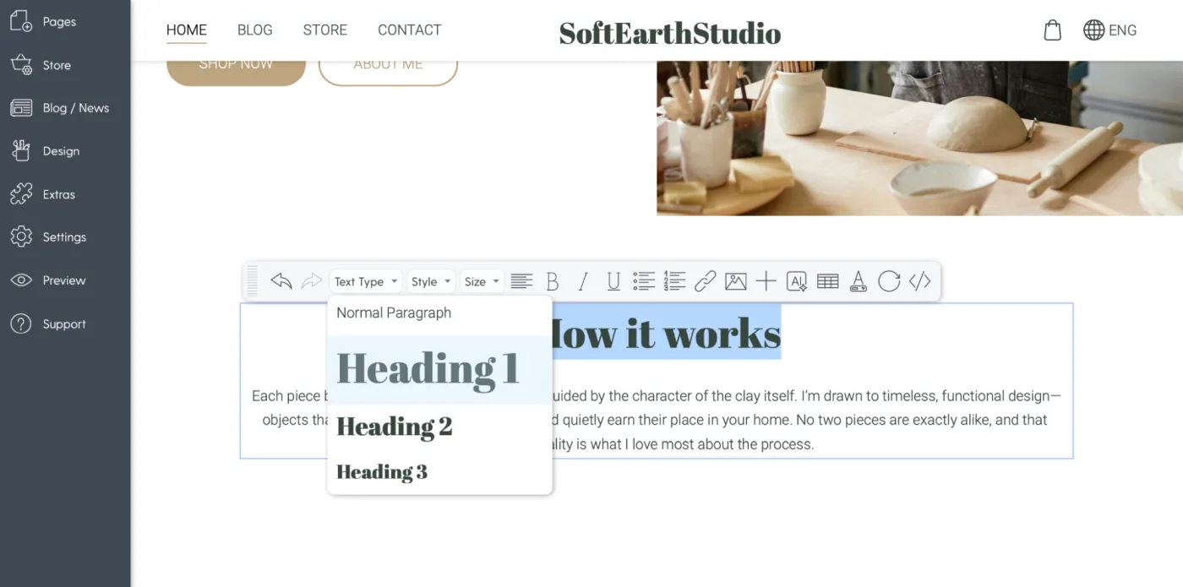Open the shopping cart
This screenshot has height=587, width=1183.
pyautogui.click(x=1052, y=30)
